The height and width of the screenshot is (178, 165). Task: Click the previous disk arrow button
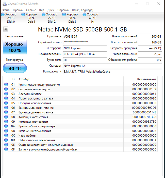(6, 29)
